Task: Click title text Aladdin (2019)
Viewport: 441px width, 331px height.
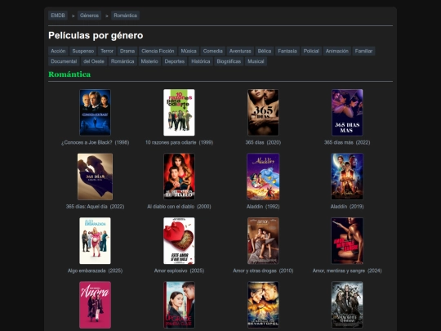Action: [x=347, y=207]
